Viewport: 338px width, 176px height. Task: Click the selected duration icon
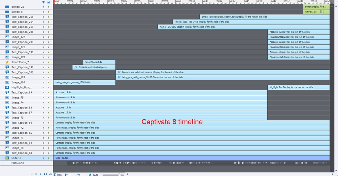(78, 174)
